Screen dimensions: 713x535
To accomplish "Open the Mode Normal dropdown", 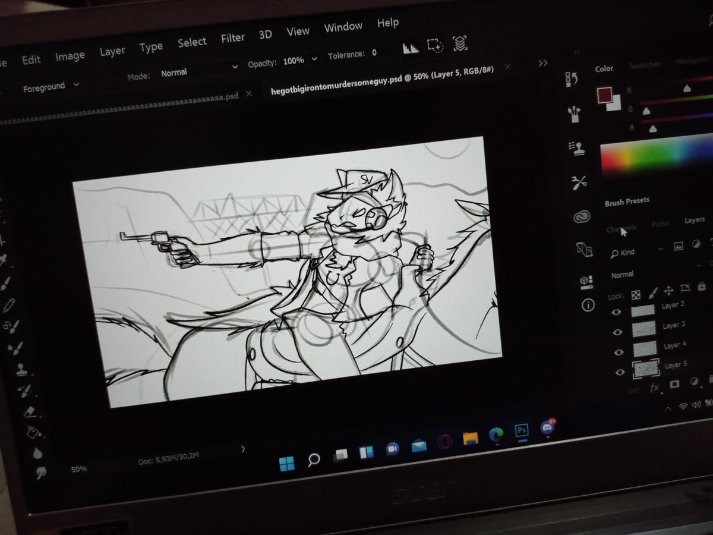I will click(x=198, y=70).
